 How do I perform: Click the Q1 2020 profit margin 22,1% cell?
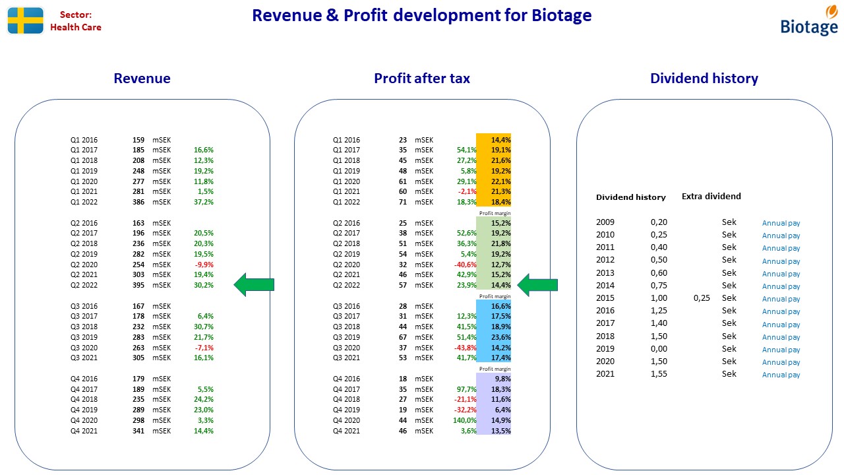[x=494, y=181]
